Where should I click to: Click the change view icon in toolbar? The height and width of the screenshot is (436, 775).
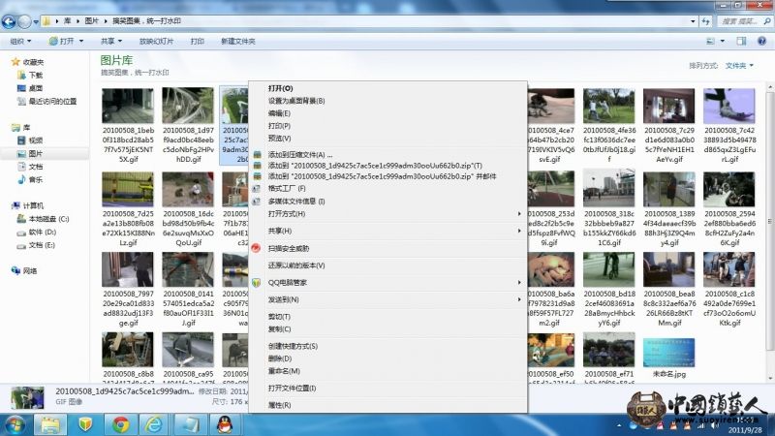[711, 41]
